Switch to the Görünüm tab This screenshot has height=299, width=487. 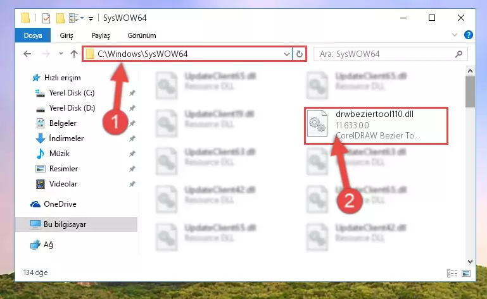142,35
